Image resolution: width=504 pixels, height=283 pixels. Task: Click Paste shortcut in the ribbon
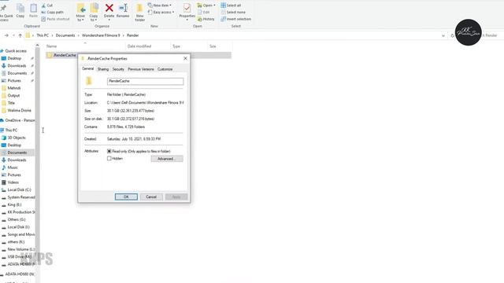[55, 19]
